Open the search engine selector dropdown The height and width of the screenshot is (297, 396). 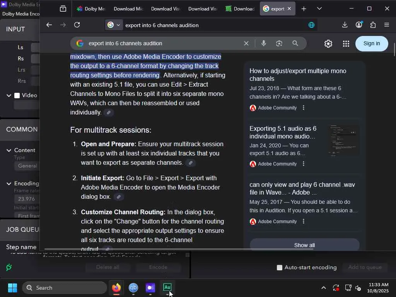(x=114, y=25)
